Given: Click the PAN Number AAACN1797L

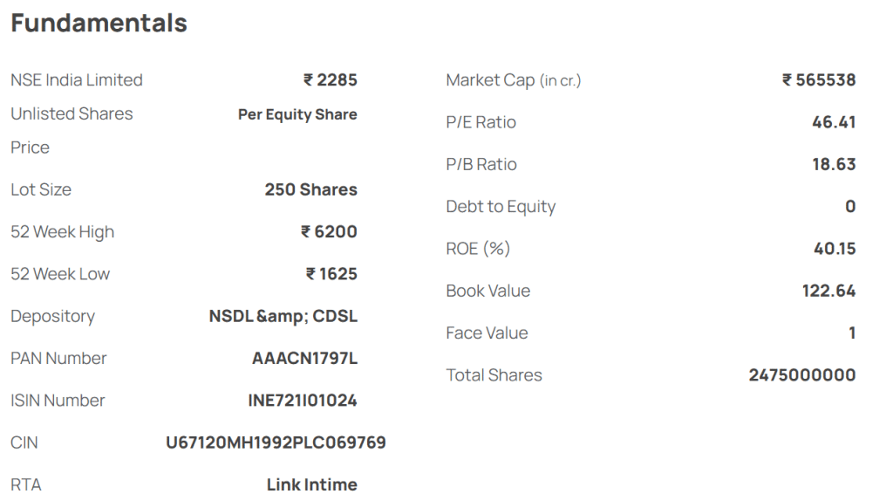Looking at the screenshot, I should [x=304, y=359].
